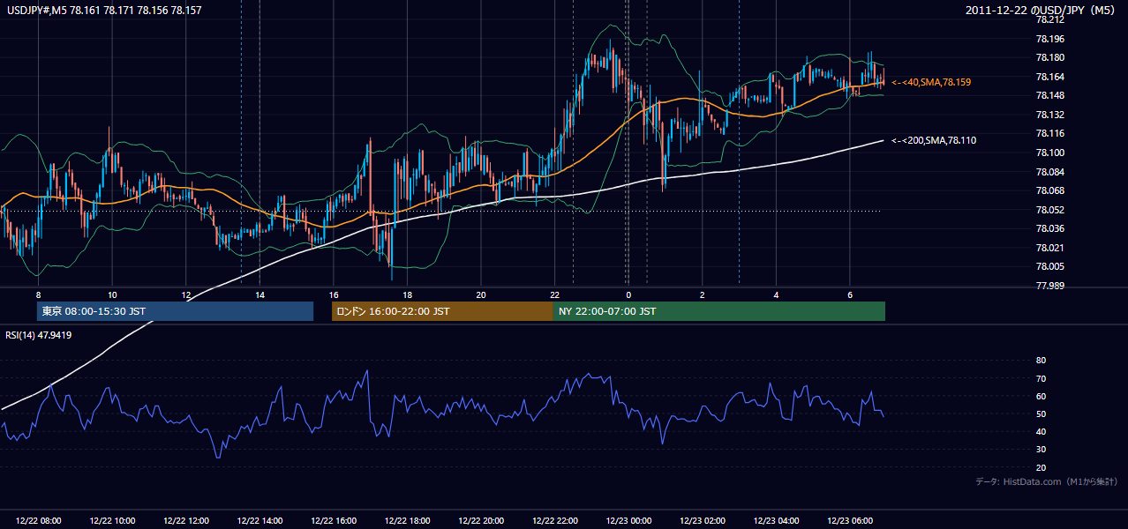This screenshot has height=529, width=1128.
Task: Click hour label 8 under the price chart
Action: pos(39,294)
